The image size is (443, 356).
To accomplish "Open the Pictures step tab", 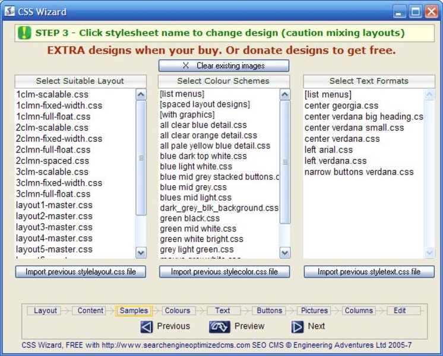I will 314,310.
